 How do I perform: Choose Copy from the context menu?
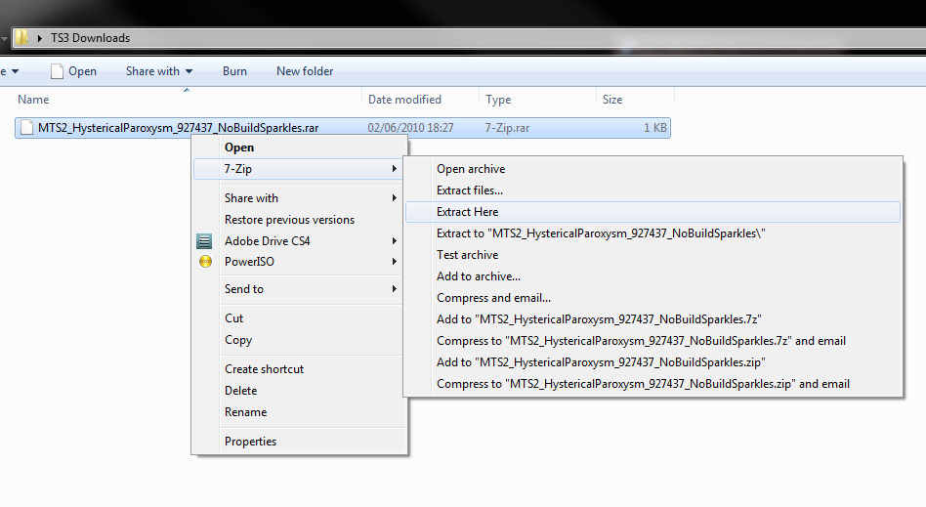[x=238, y=340]
